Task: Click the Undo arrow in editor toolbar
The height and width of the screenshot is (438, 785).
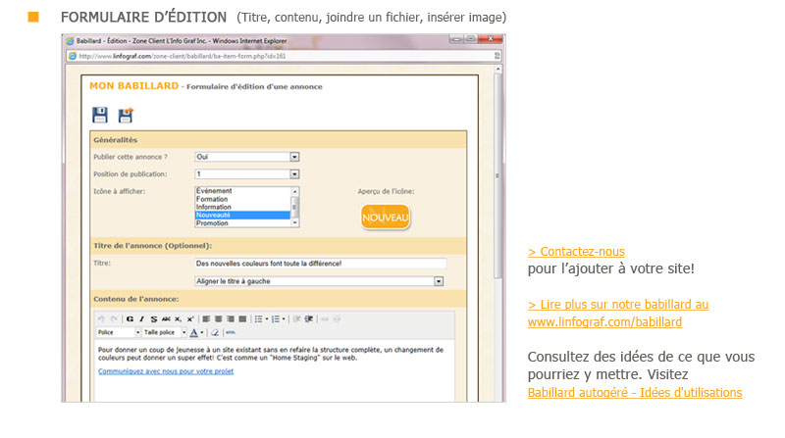Action: coord(101,319)
